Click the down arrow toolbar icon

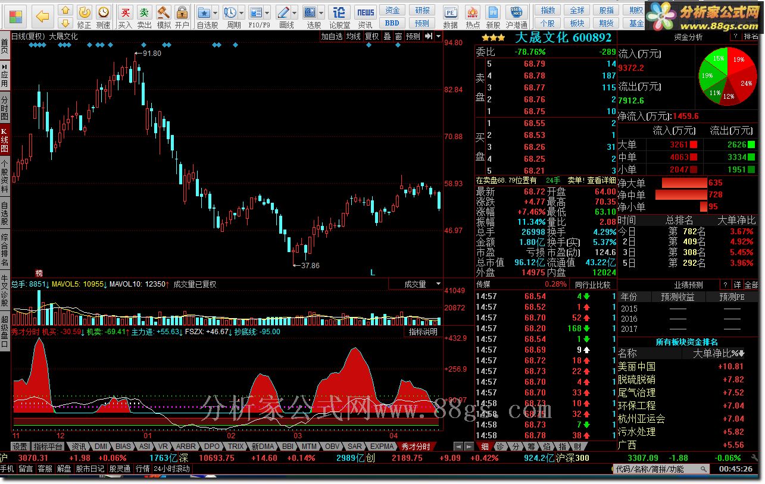point(65,23)
